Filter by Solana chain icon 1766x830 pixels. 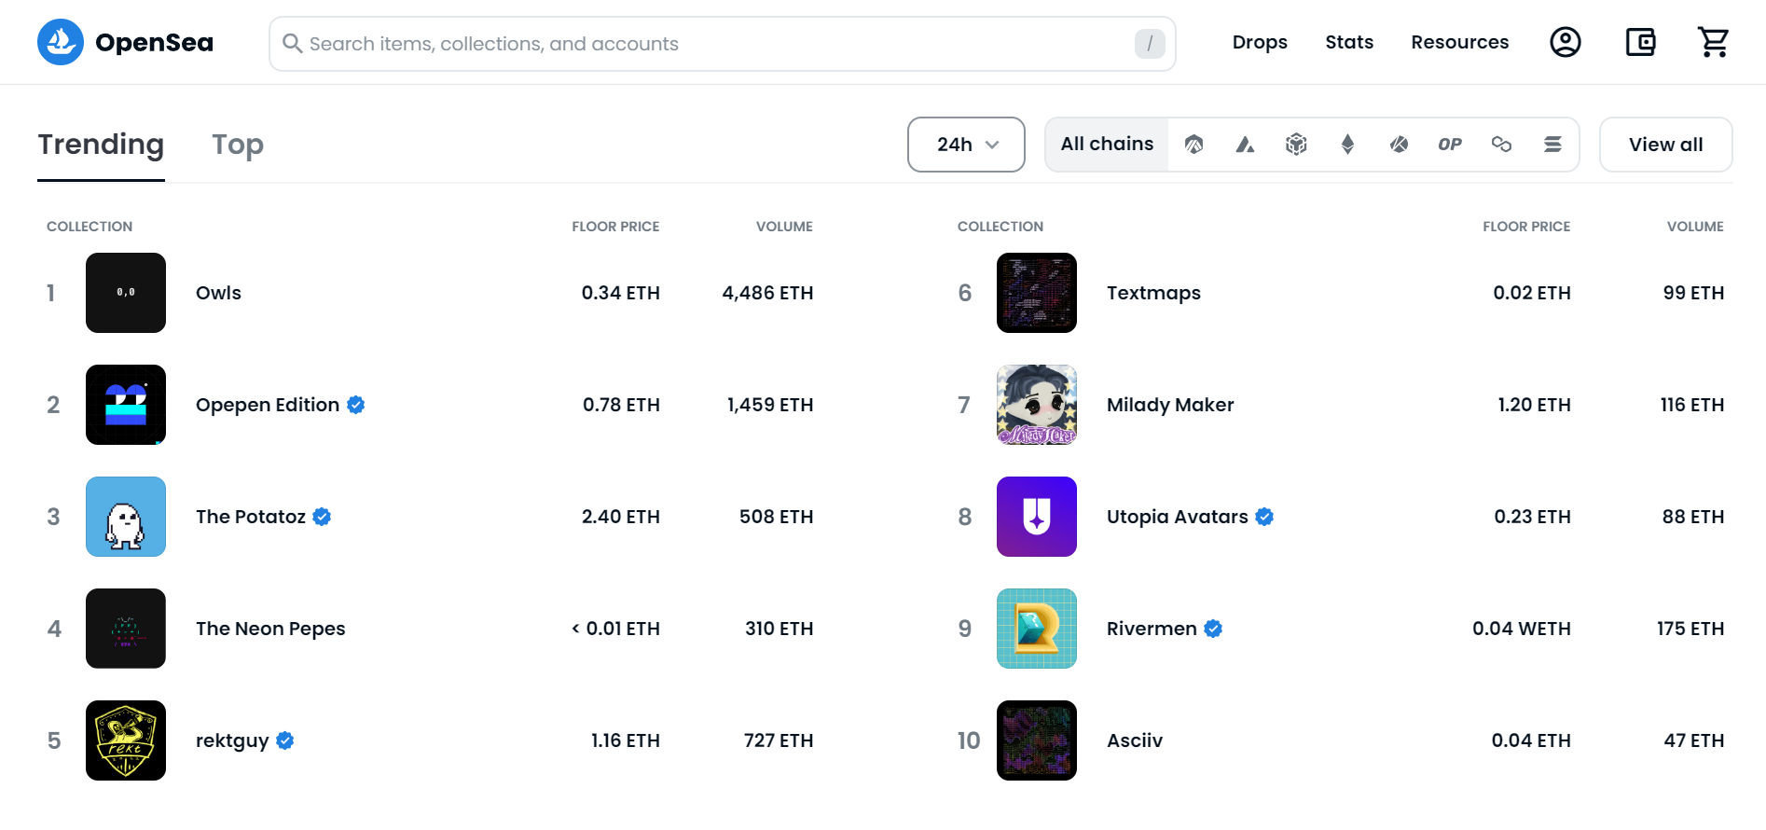[1552, 145]
